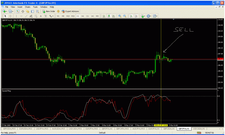
Task: Select the Text Label 'T' tool
Action: click(x=46, y=16)
